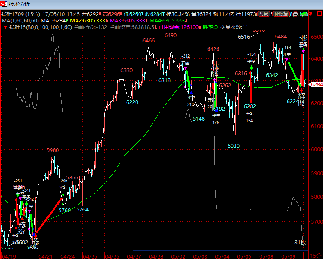The height and width of the screenshot is (259, 323).
Task: Click the 6148 low price label
Action: click(x=199, y=119)
